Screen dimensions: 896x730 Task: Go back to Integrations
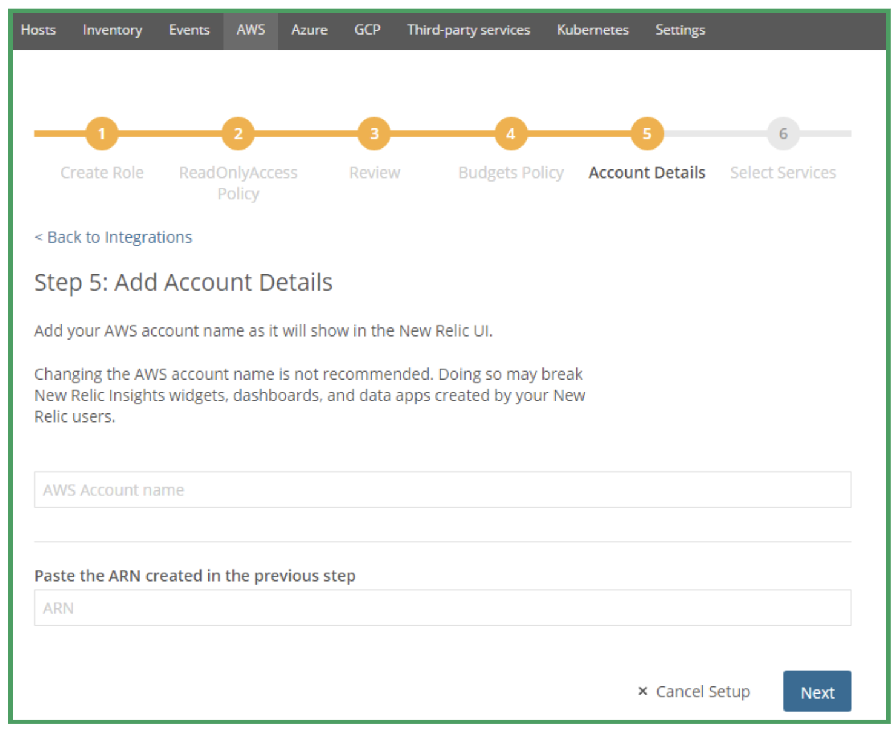point(113,237)
